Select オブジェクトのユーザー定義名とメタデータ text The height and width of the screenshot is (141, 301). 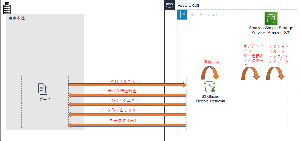point(253,56)
